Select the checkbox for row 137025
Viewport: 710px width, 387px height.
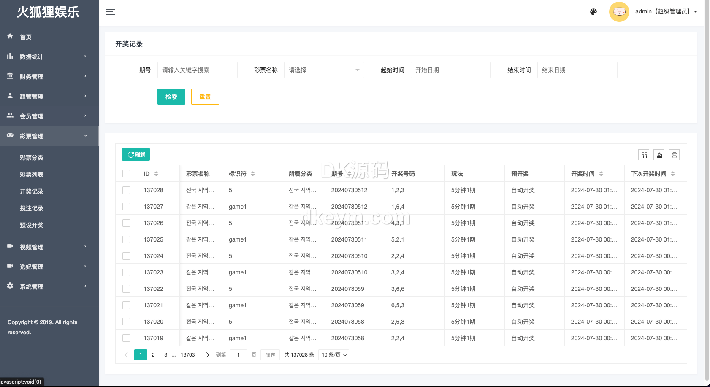[126, 239]
